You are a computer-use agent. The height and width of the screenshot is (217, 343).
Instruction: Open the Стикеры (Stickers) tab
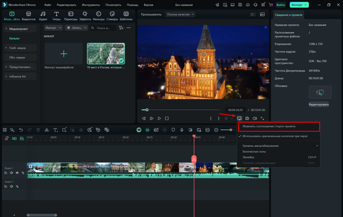tap(113, 16)
